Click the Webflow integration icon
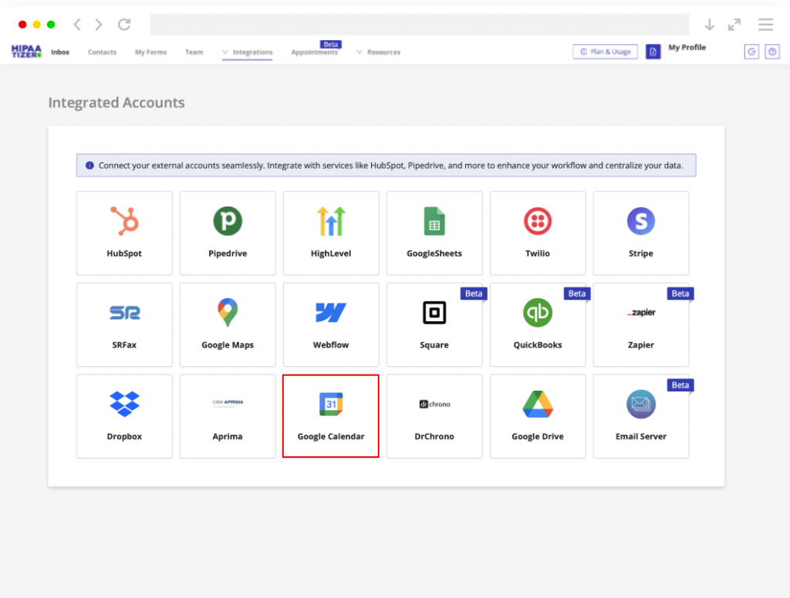 pyautogui.click(x=331, y=313)
